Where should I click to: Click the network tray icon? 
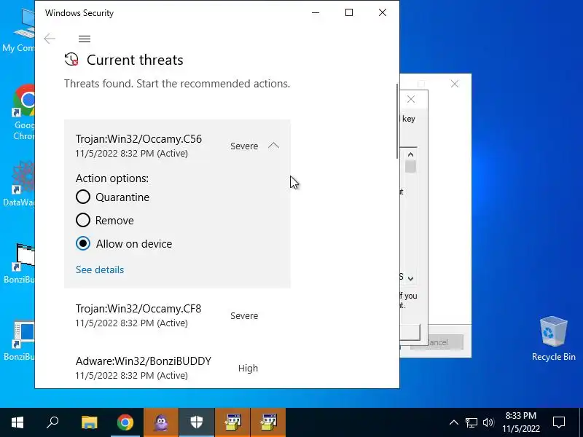471,422
